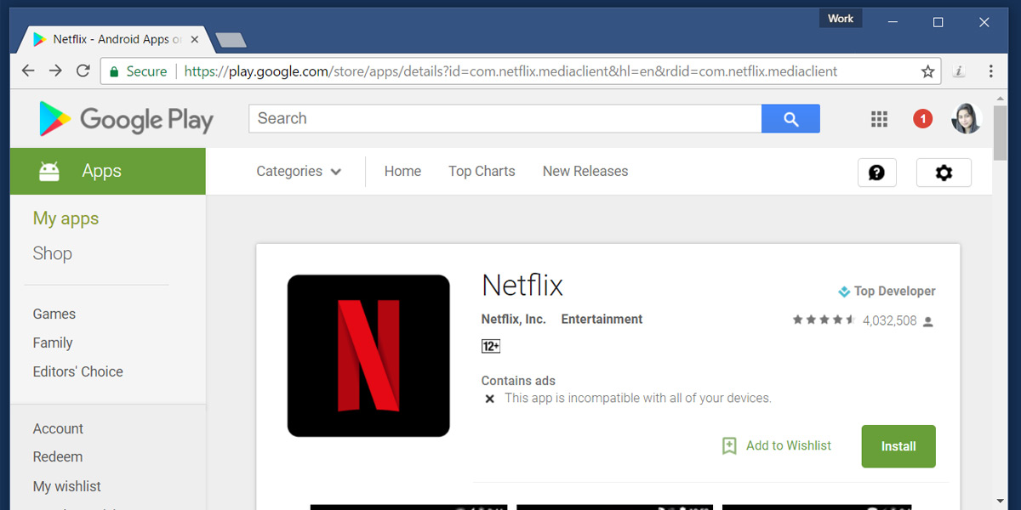Open the account profile picture
This screenshot has height=510, width=1021.
tap(967, 119)
